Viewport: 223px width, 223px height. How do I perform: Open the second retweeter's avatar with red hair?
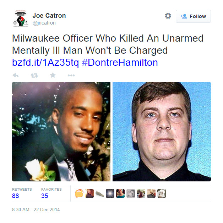point(89,193)
